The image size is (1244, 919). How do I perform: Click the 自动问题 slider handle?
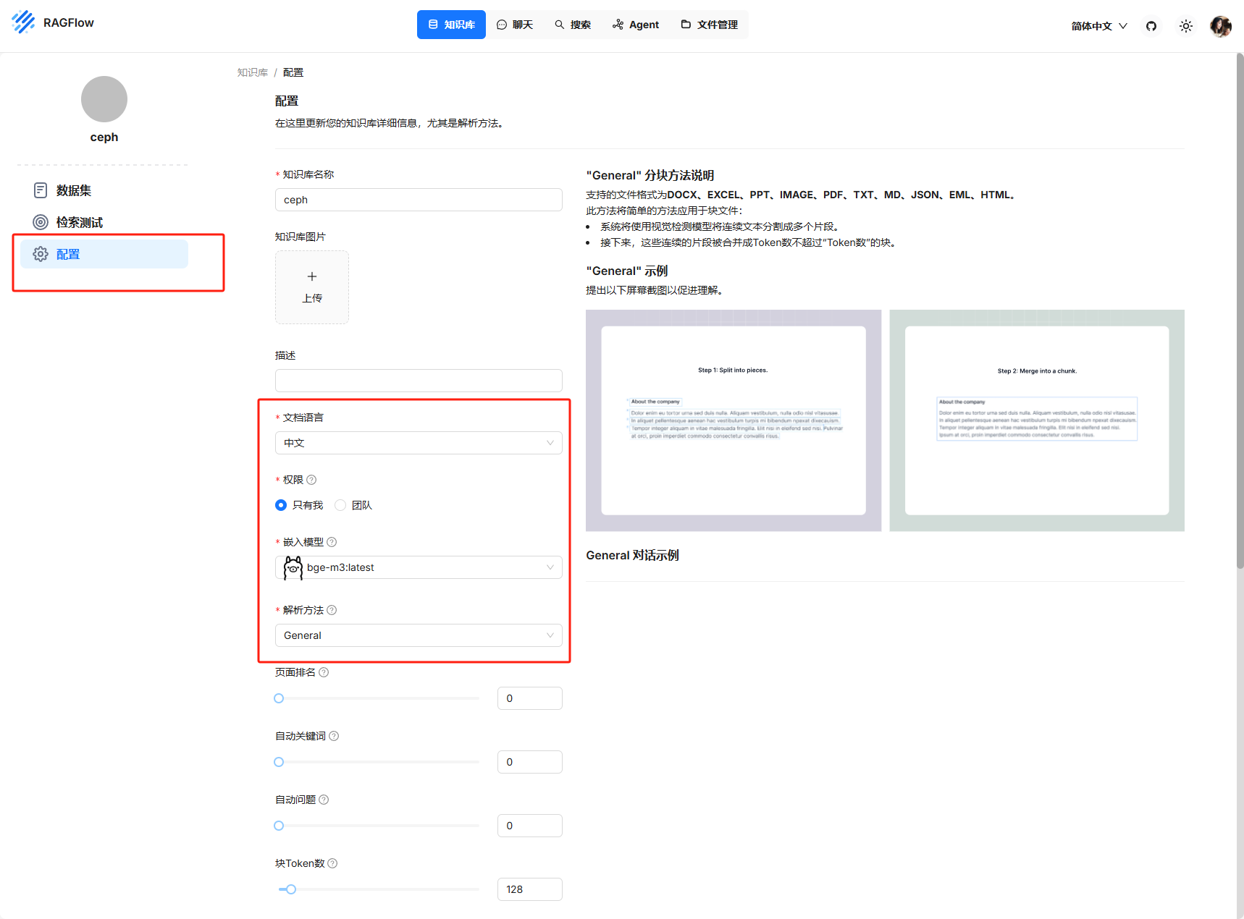[279, 826]
